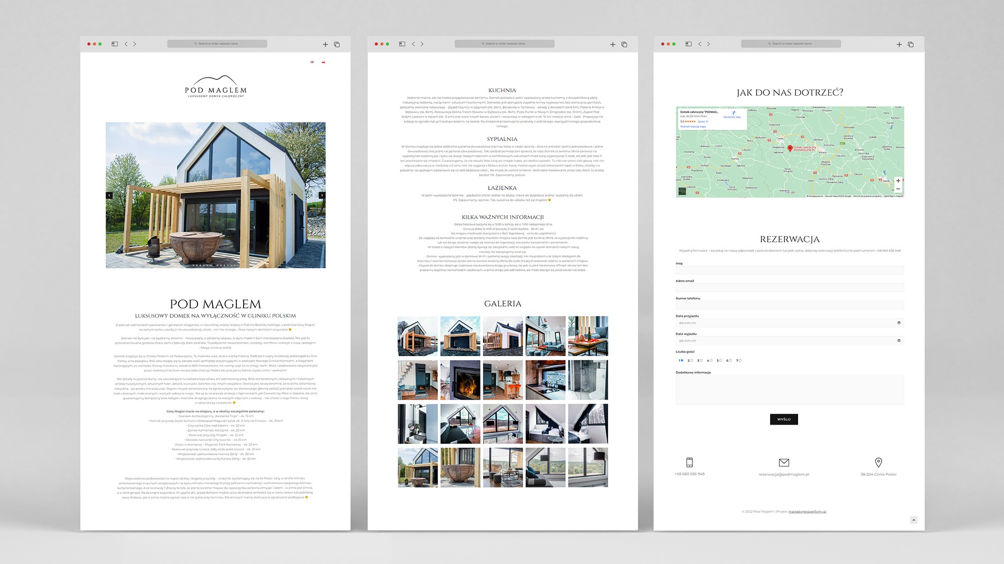
Task: Switch to Polish language flag
Action: pos(324,62)
